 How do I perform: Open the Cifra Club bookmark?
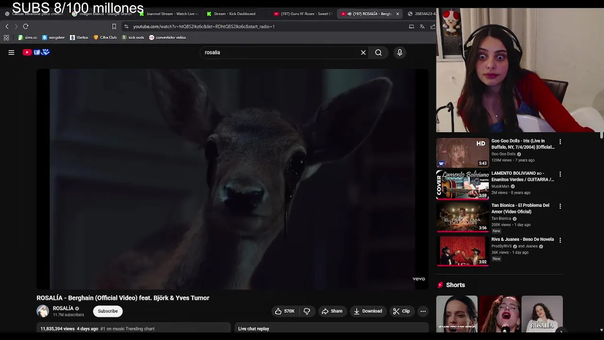(105, 37)
